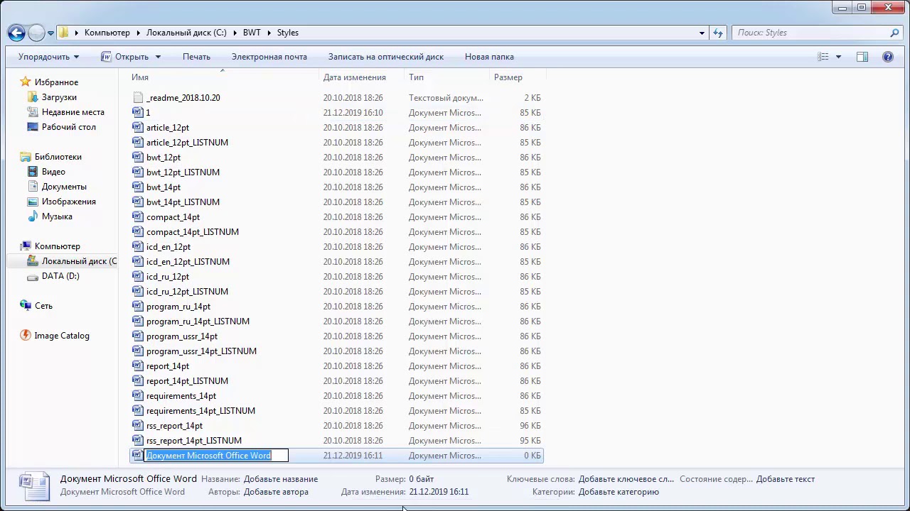Click the Image Catalog sidebar icon
Image resolution: width=910 pixels, height=511 pixels.
tap(26, 336)
